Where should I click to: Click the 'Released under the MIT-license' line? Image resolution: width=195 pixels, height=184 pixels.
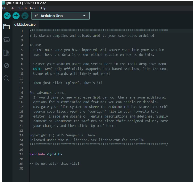87,140
